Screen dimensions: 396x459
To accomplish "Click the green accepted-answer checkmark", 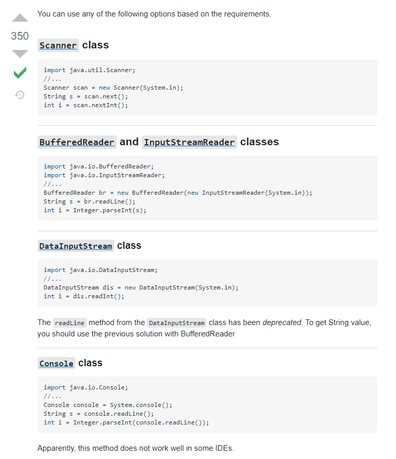I will click(x=20, y=73).
